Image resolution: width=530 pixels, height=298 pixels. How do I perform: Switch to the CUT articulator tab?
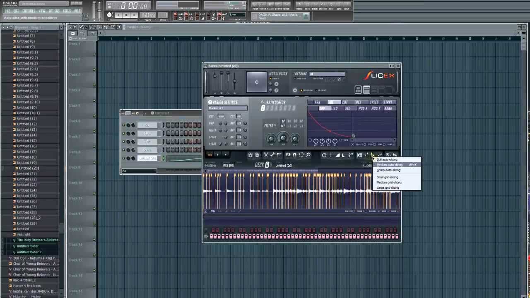pos(345,102)
